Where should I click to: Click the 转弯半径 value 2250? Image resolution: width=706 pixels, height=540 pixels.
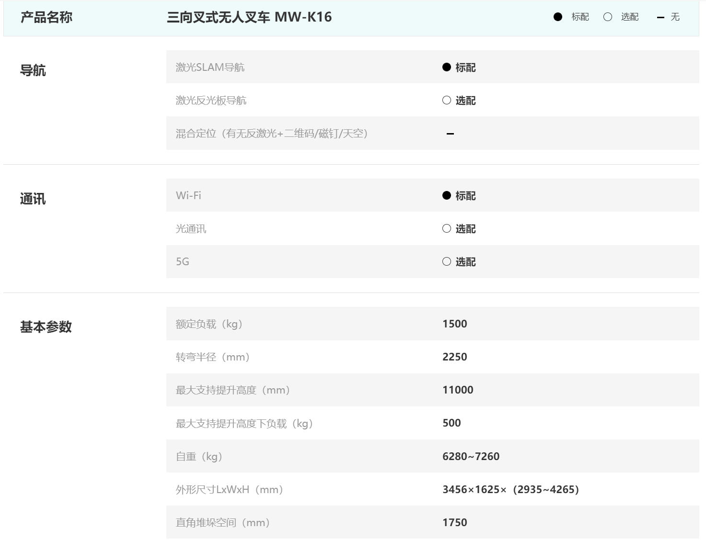click(454, 357)
